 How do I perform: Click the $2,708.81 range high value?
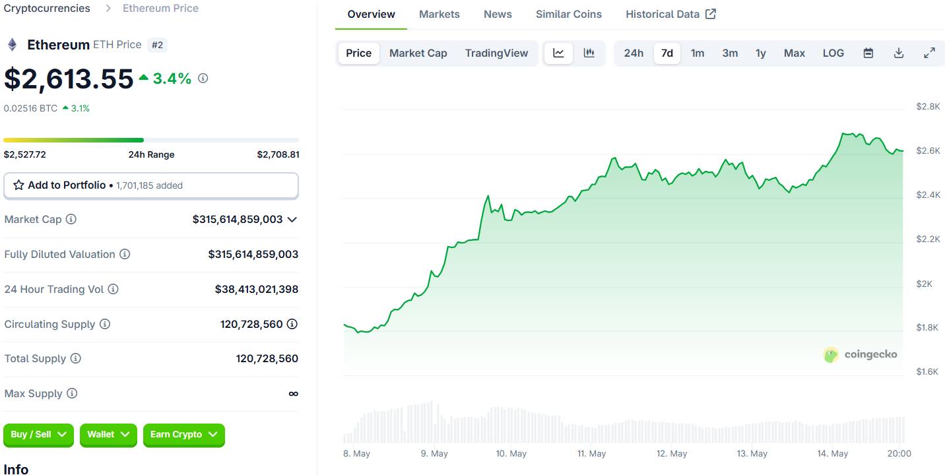point(278,154)
